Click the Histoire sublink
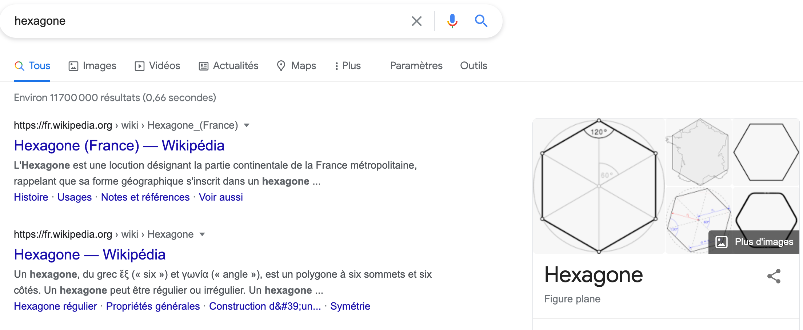The image size is (803, 330). click(31, 197)
